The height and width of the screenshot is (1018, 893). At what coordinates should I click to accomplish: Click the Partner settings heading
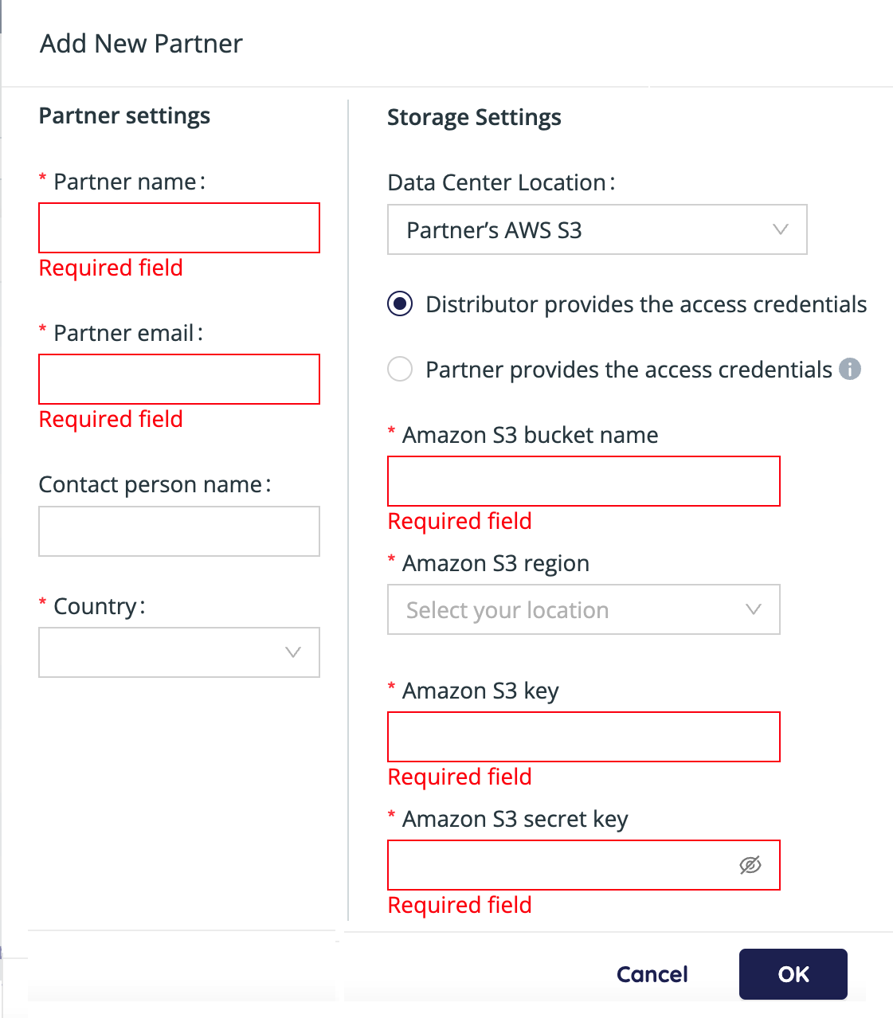(x=124, y=116)
